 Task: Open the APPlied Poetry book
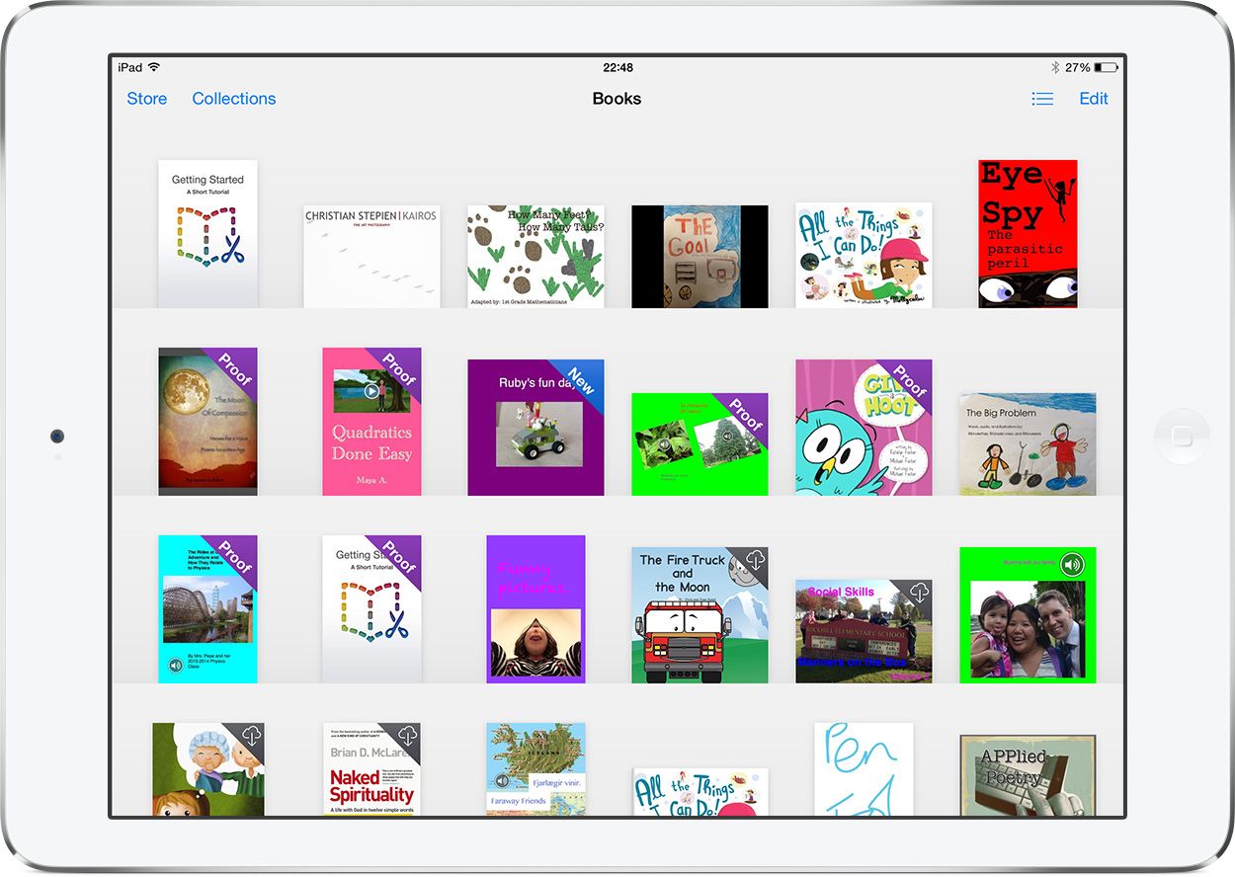(x=1028, y=775)
